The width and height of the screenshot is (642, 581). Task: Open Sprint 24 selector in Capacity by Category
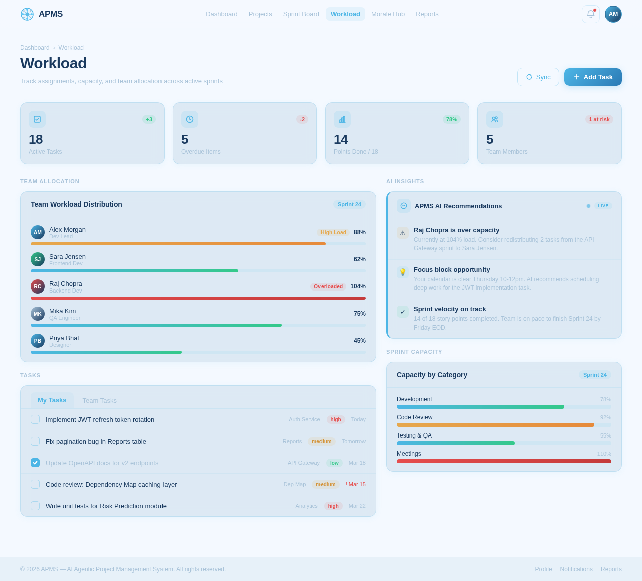click(595, 375)
